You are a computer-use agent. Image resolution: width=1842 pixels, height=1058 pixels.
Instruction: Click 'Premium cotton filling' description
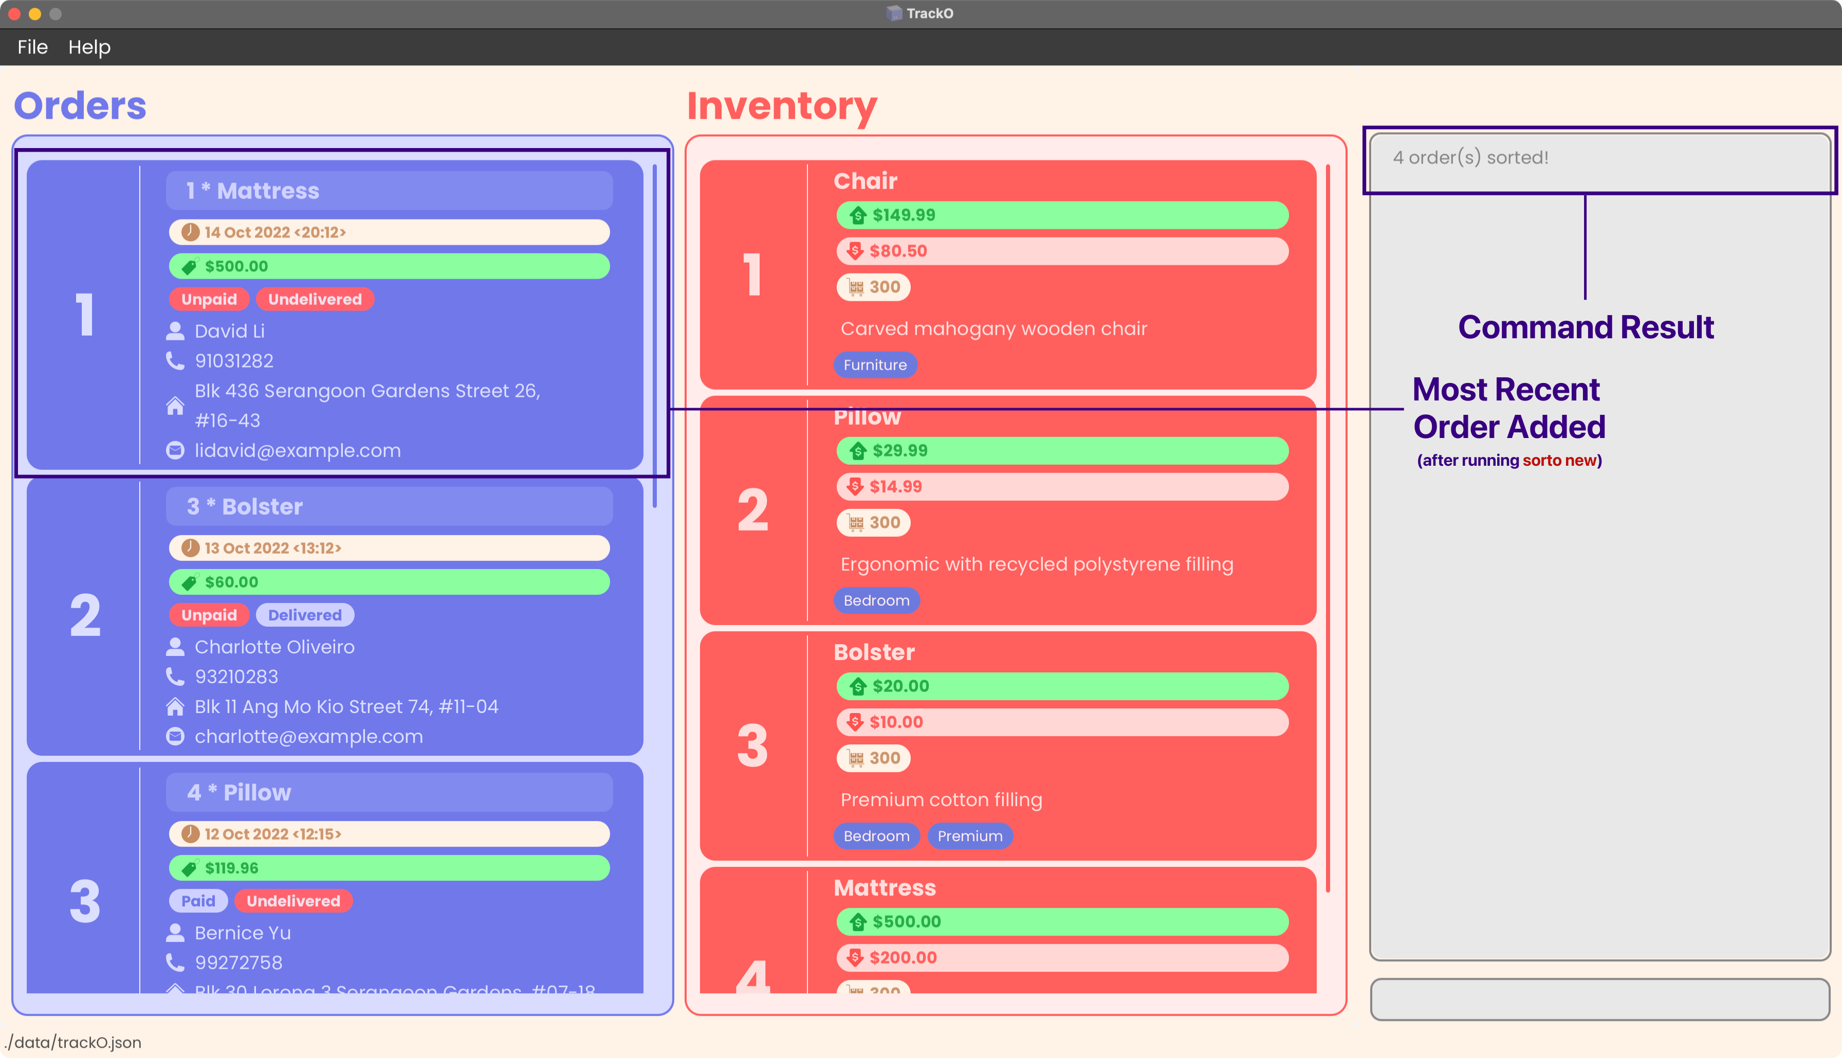tap(942, 799)
